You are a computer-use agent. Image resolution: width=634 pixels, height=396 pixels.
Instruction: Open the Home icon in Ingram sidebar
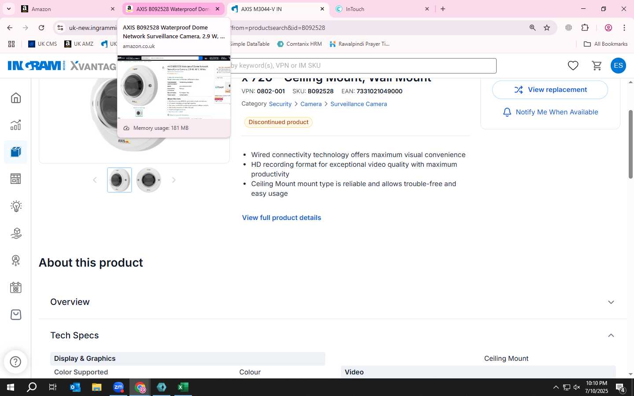[16, 98]
